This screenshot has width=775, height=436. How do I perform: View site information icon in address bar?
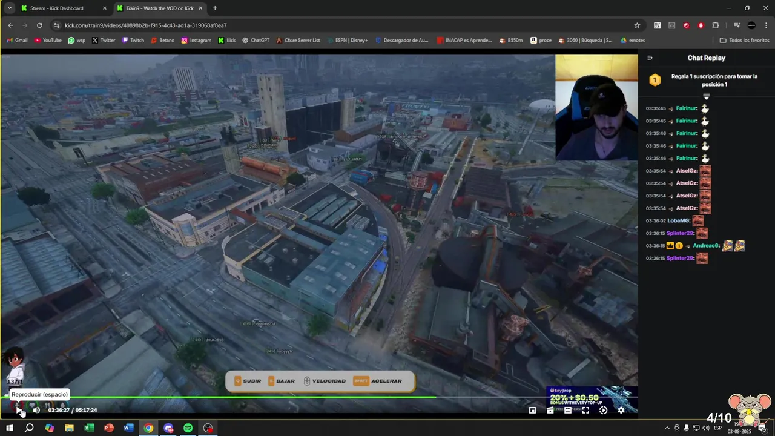pyautogui.click(x=56, y=25)
